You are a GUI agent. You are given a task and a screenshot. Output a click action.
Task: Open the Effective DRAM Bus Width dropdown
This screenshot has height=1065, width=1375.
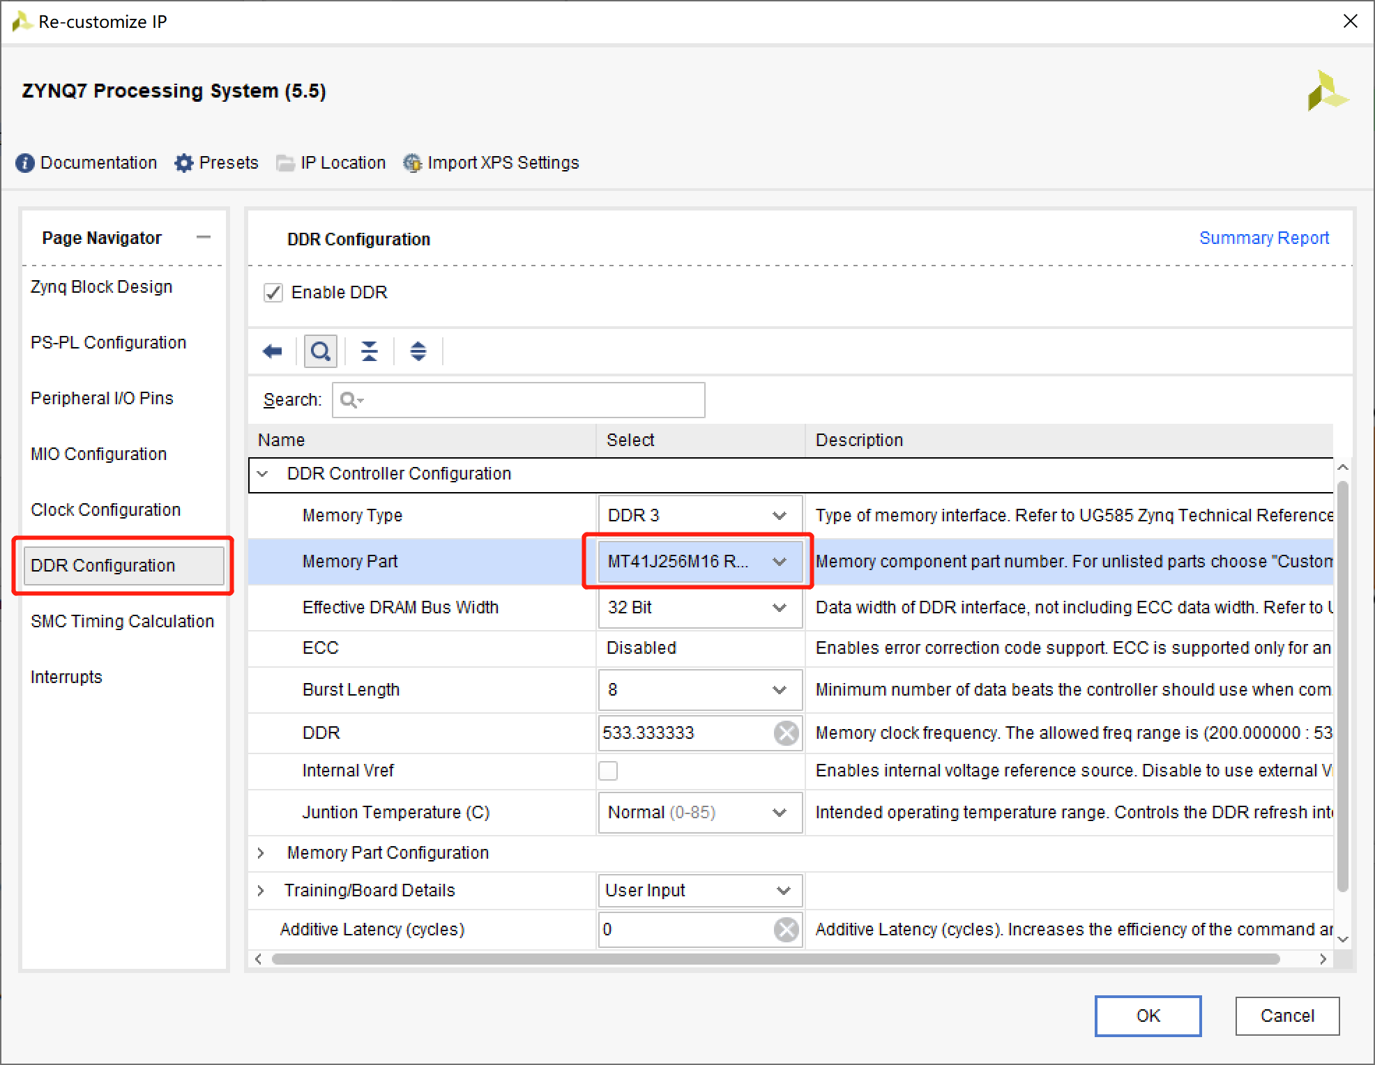pos(700,608)
